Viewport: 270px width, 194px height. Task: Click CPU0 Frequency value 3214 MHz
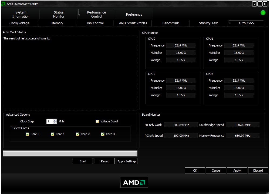pyautogui.click(x=181, y=45)
